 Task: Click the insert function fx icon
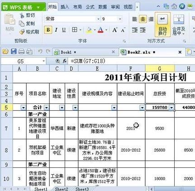pyautogui.click(x=65, y=61)
